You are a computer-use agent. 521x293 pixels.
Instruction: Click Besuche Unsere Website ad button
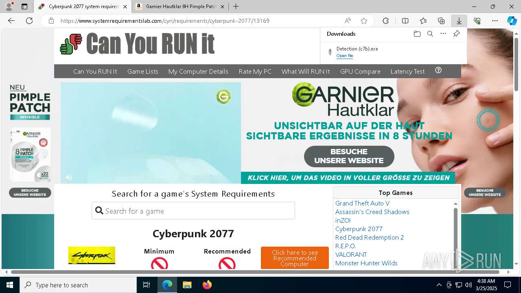[349, 156]
